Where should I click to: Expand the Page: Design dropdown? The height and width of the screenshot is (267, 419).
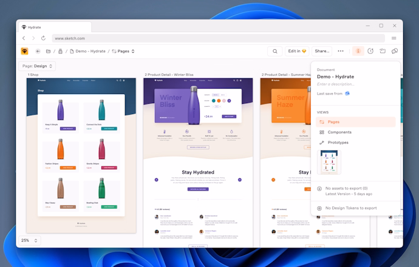pos(37,66)
